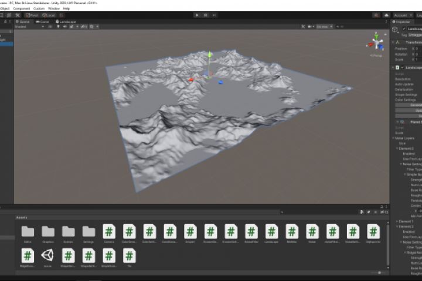The image size is (422, 281).
Task: Open the Collab icon beside the cloud
Action: [376, 15]
